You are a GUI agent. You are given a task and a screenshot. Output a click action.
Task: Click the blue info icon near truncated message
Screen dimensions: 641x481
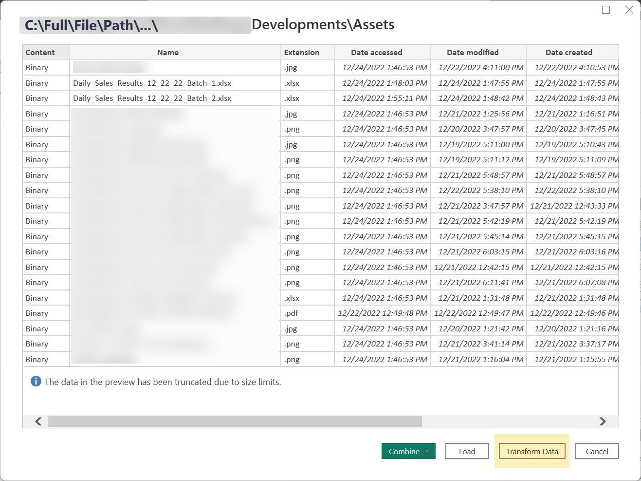[36, 381]
